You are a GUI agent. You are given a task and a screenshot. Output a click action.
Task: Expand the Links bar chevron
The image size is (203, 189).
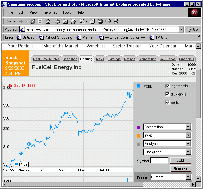(x=199, y=36)
